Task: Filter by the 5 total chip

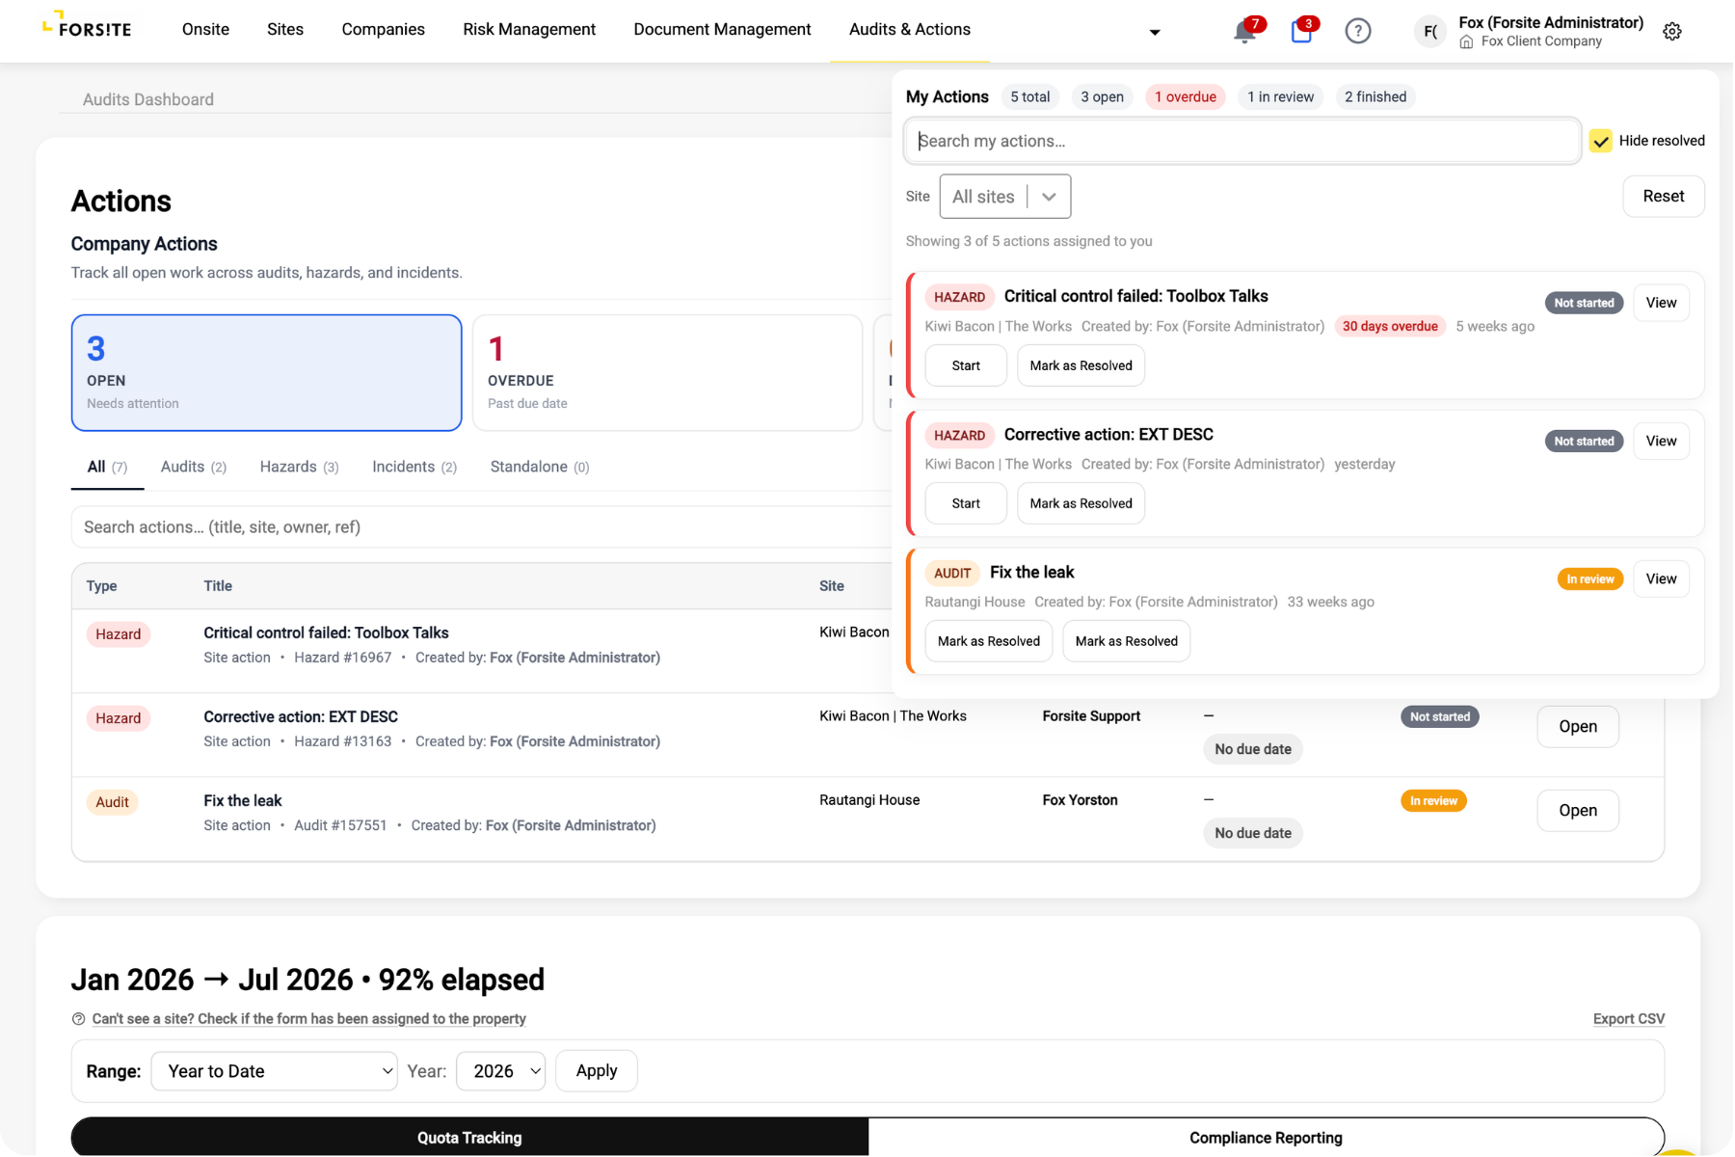Action: coord(1029,96)
